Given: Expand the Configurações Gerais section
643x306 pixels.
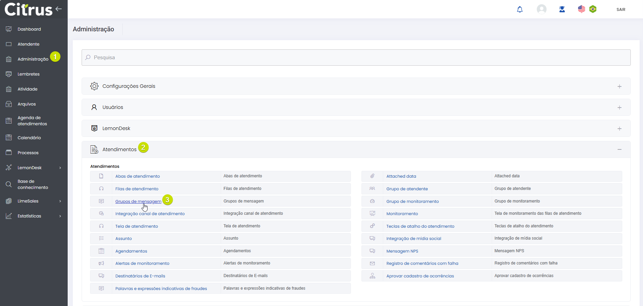Looking at the screenshot, I should (619, 86).
